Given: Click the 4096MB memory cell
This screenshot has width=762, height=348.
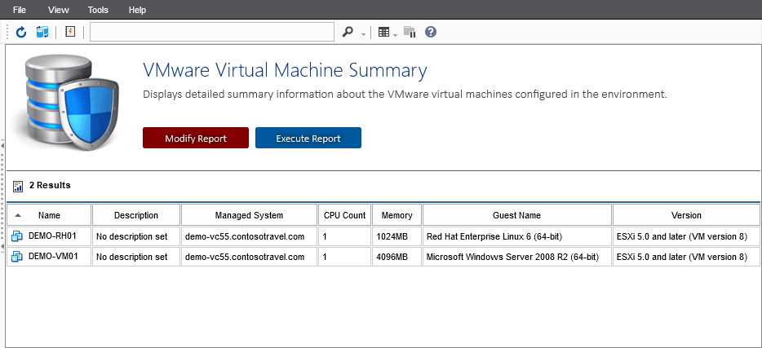Looking at the screenshot, I should pos(397,256).
